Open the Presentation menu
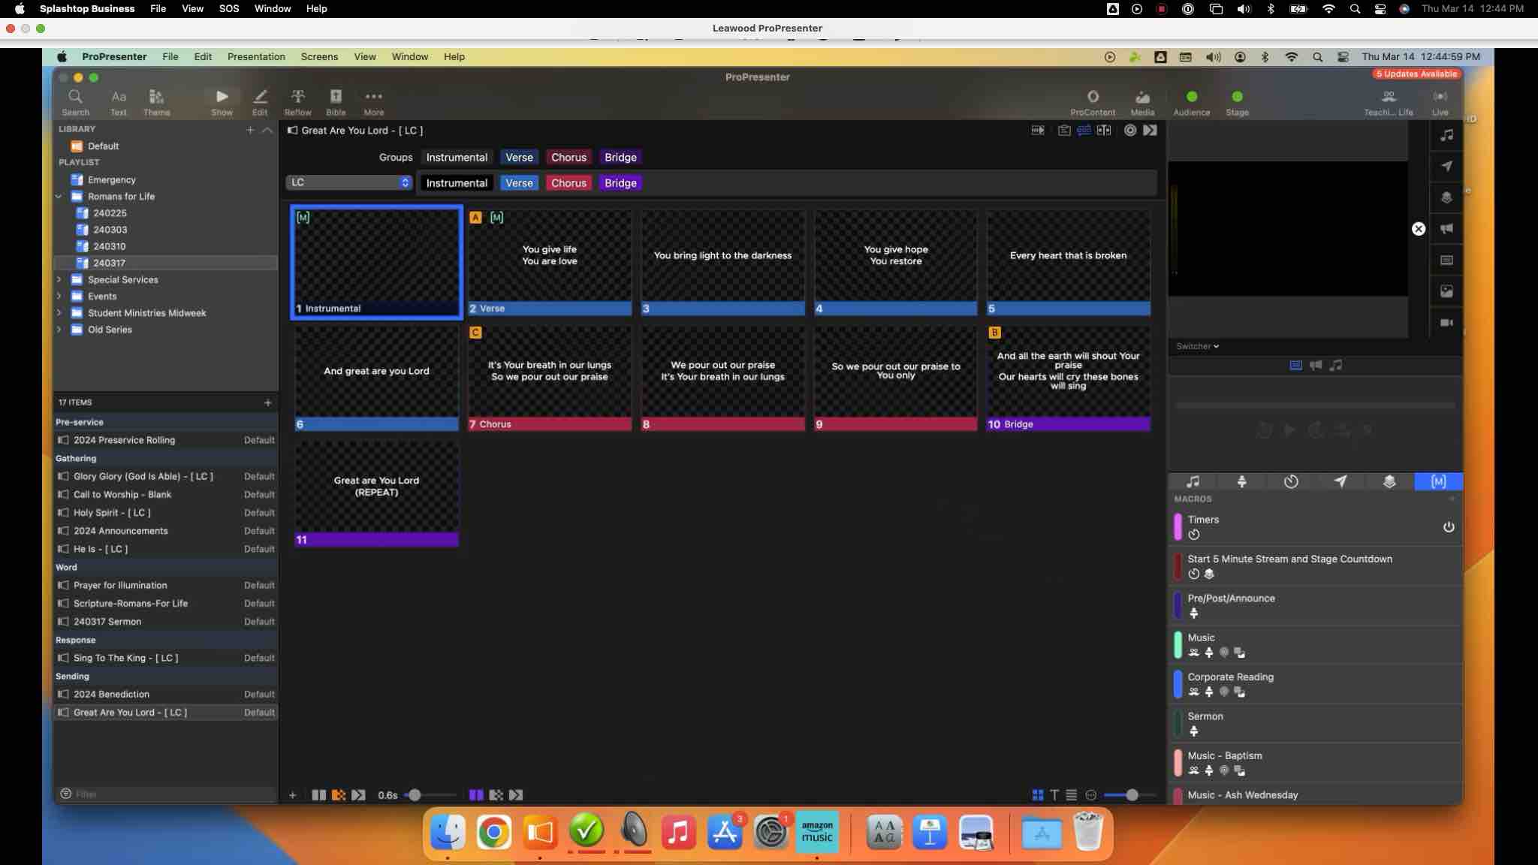Image resolution: width=1538 pixels, height=865 pixels. tap(256, 56)
